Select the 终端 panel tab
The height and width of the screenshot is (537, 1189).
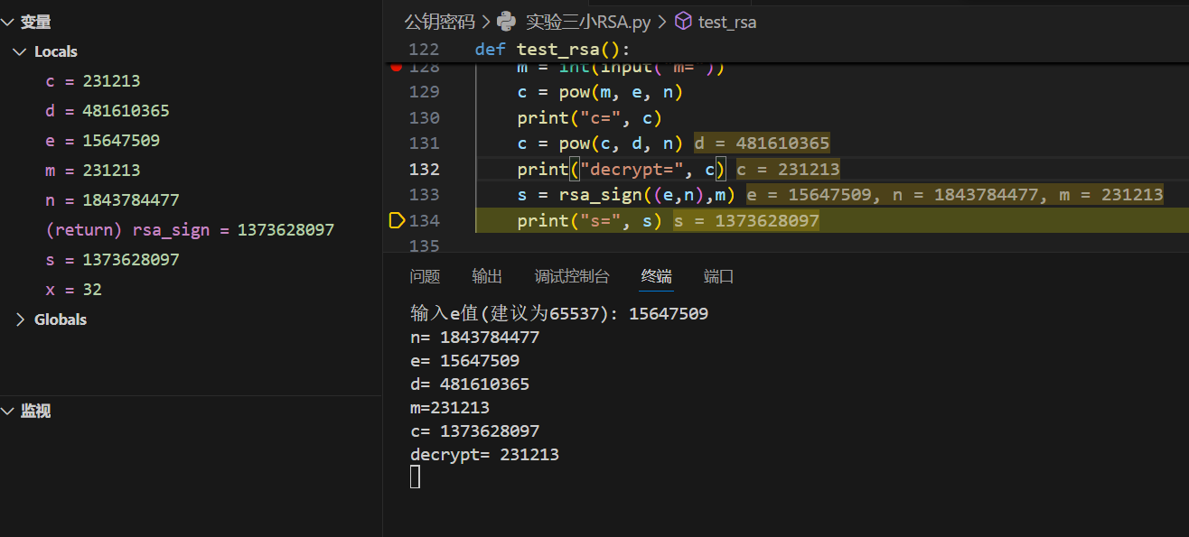pos(657,276)
